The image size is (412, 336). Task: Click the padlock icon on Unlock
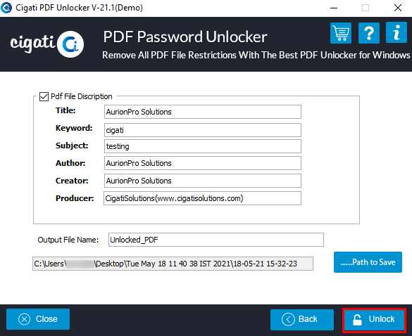click(x=357, y=320)
